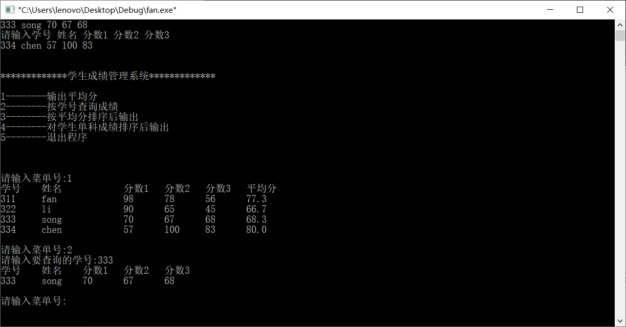
Task: Click the console app icon in title bar
Action: tap(9, 10)
